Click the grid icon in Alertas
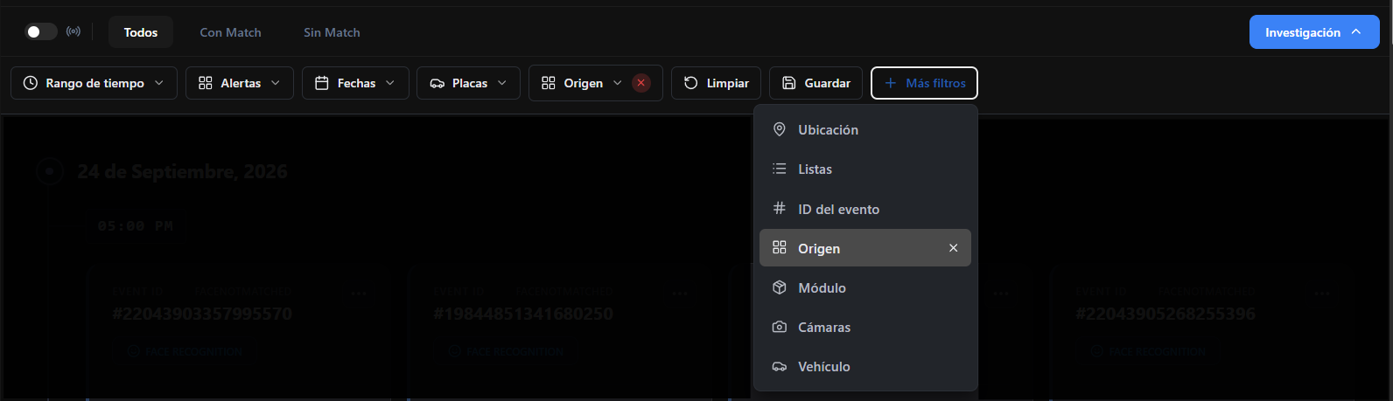Viewport: 1393px width, 401px height. tap(206, 83)
